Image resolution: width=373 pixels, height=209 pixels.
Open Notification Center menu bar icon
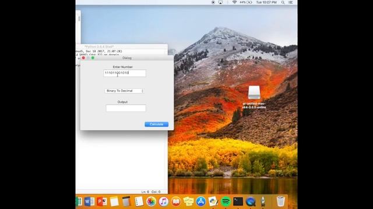[x=290, y=2]
